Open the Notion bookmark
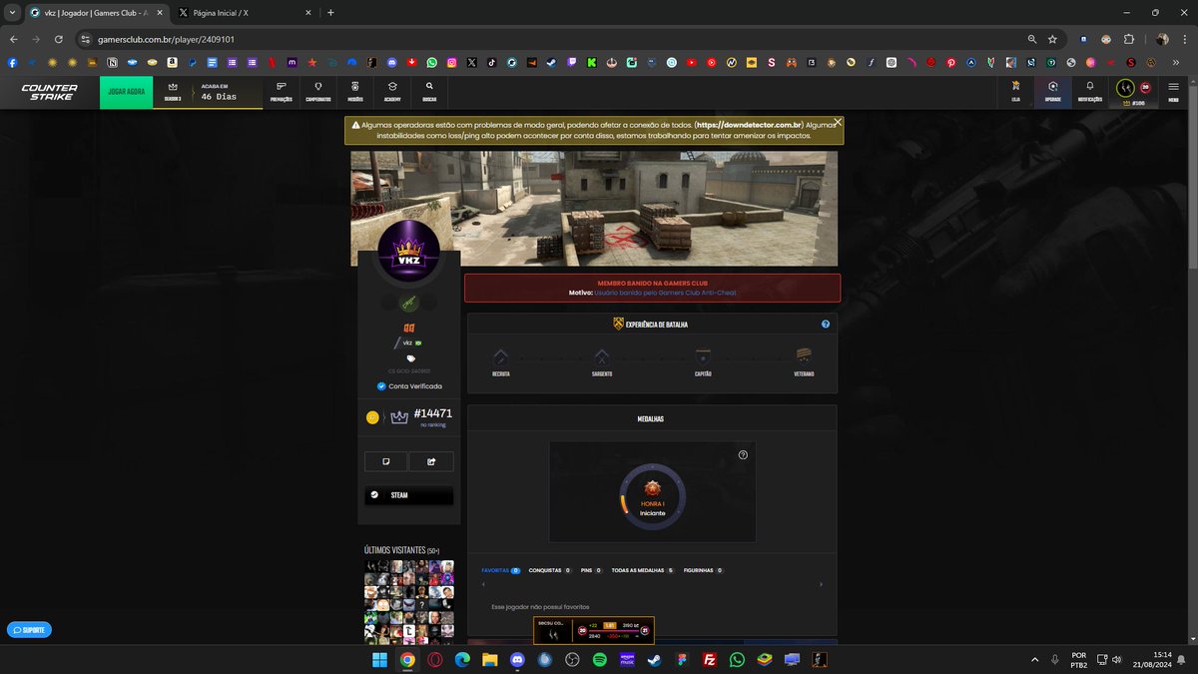The height and width of the screenshot is (674, 1198). [113, 62]
